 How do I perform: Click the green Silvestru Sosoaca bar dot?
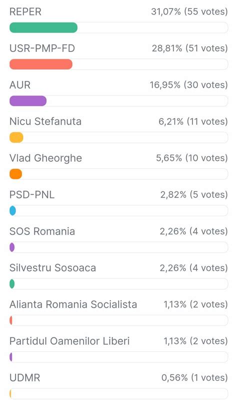point(12,283)
